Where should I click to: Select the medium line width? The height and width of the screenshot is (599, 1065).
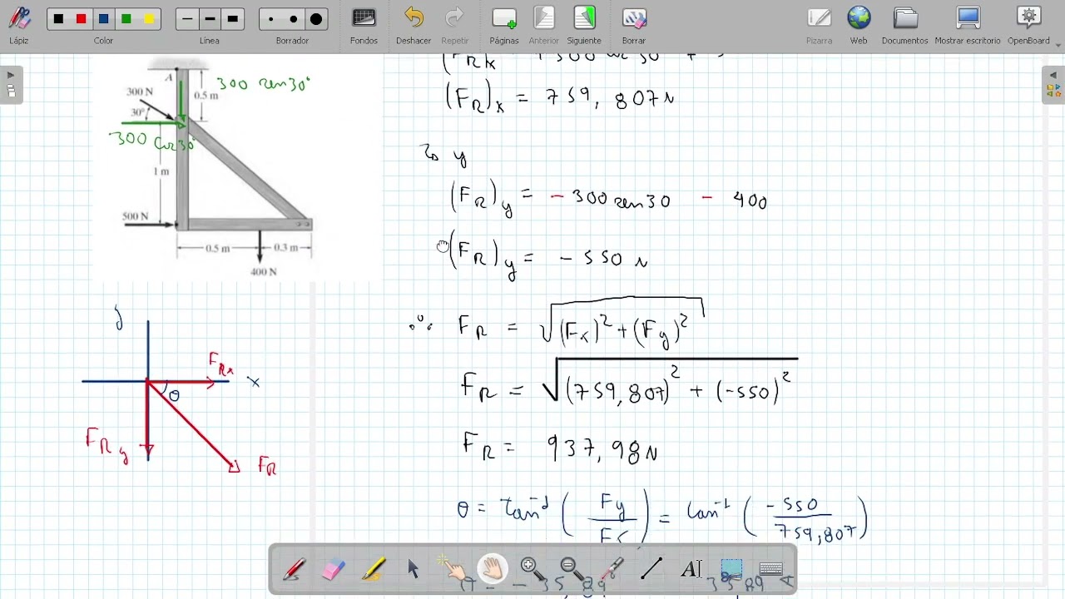(x=210, y=19)
